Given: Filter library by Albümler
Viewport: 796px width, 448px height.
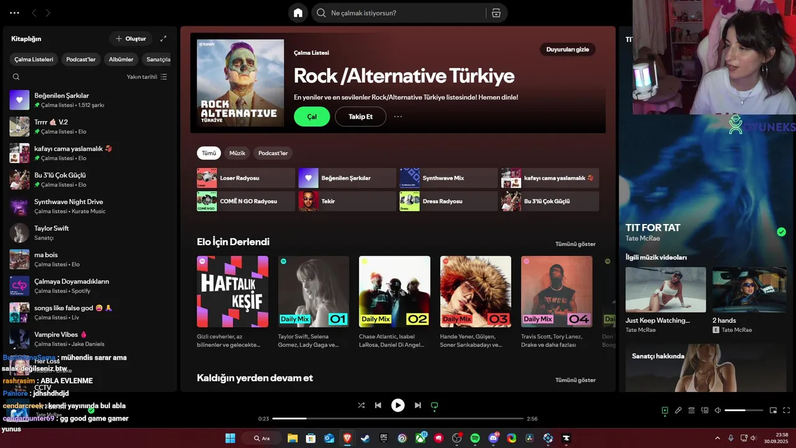Looking at the screenshot, I should click(121, 60).
